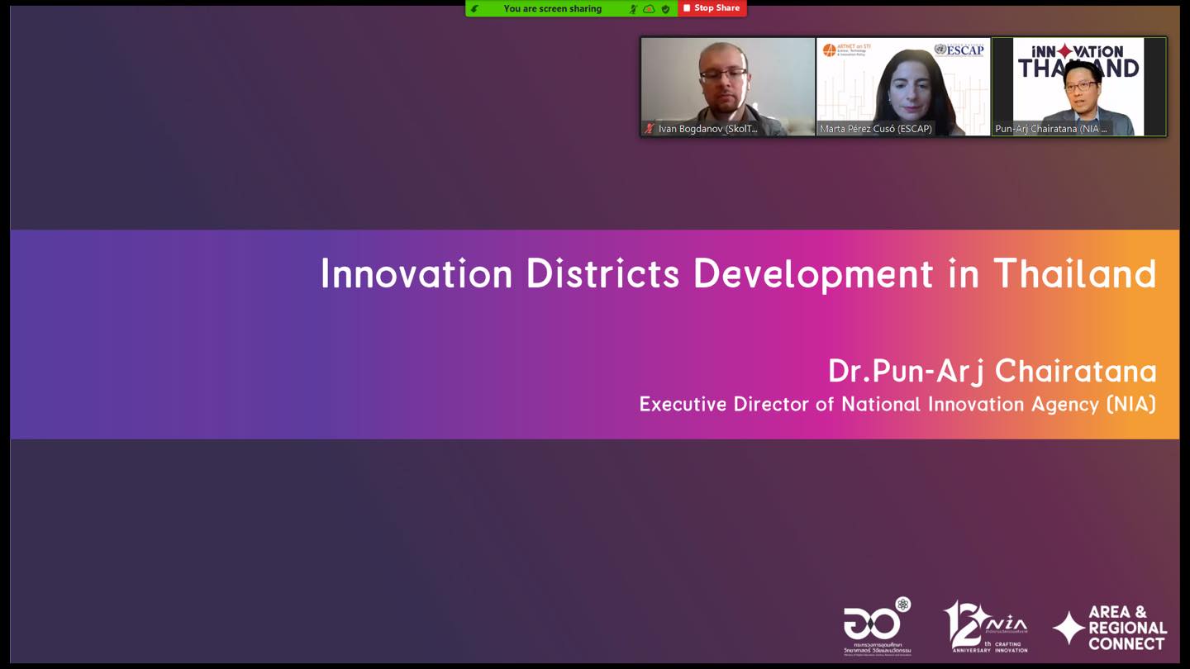This screenshot has width=1190, height=669.
Task: Click the 'Pun-Arj Chairatana (NIA' name label
Action: [1051, 129]
